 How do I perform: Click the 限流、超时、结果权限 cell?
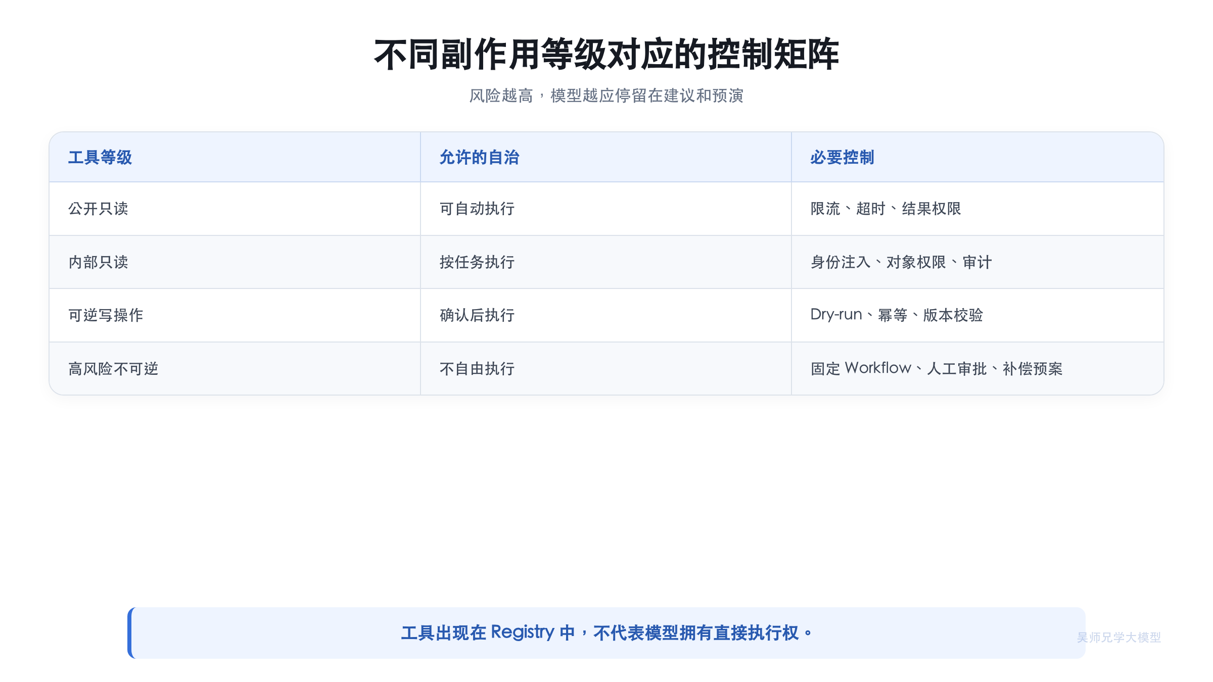pos(977,209)
